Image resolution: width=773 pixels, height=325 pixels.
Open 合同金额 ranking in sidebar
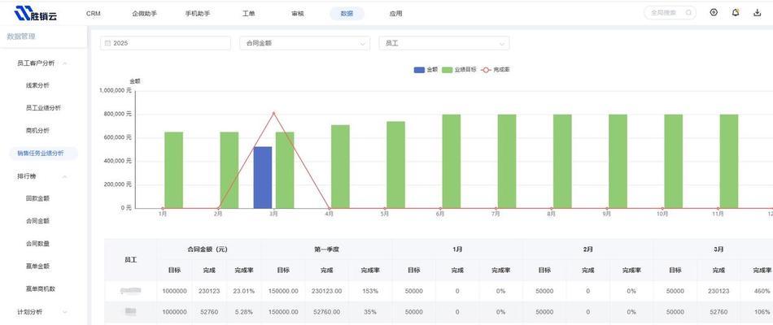38,222
